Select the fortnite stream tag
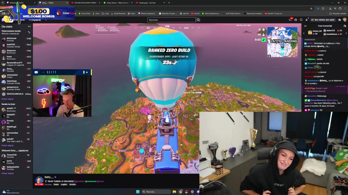Image resolution: width=348 pixels, height=195 pixels. [73, 184]
